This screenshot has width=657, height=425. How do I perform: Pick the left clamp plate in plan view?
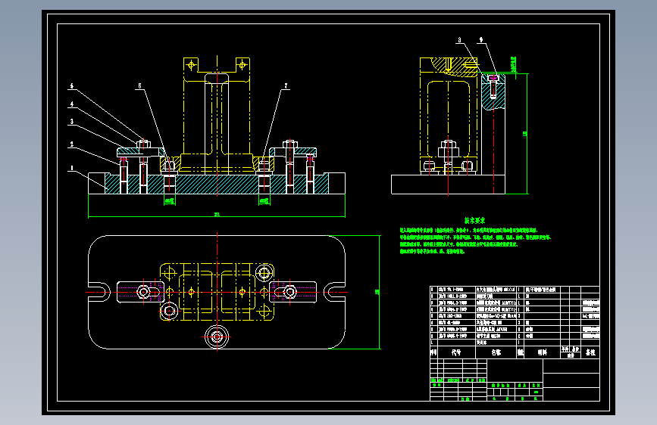pos(140,292)
